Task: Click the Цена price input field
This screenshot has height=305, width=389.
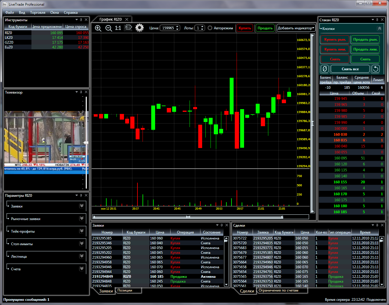Action: pos(170,28)
